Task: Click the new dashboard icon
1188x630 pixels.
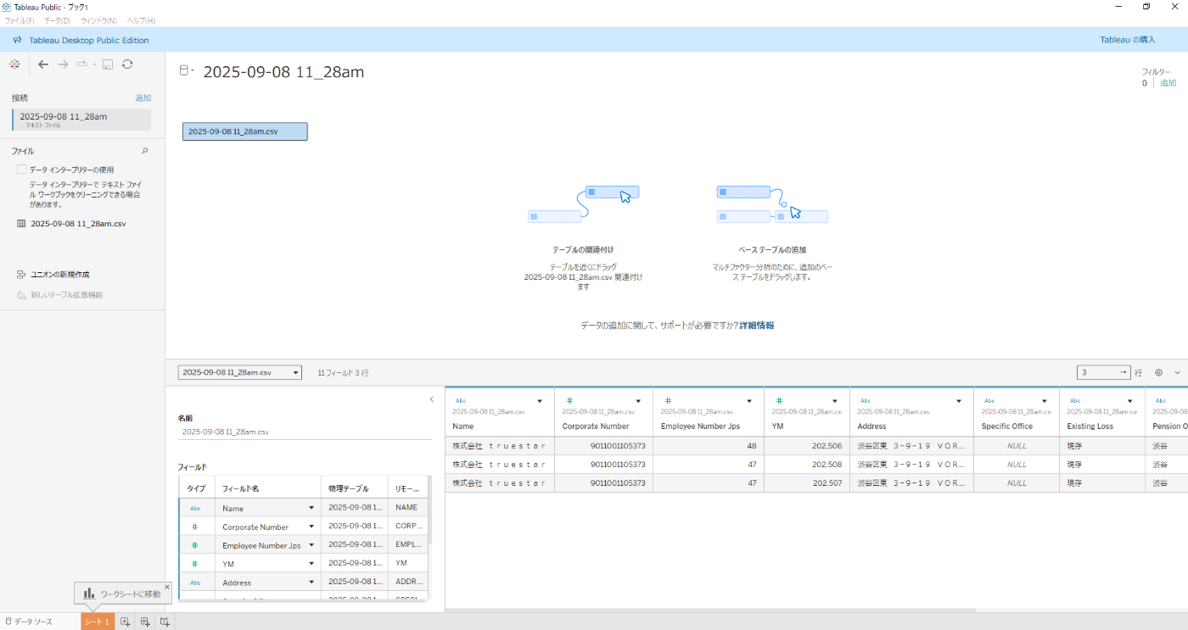Action: pyautogui.click(x=145, y=622)
